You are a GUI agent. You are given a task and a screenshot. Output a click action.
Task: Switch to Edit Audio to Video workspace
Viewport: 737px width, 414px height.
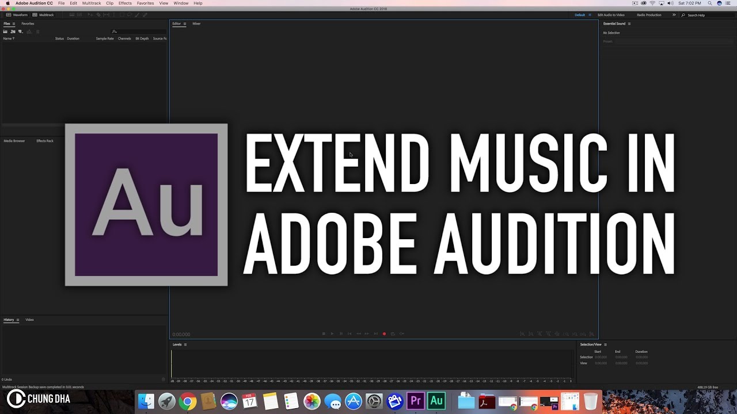coord(611,15)
